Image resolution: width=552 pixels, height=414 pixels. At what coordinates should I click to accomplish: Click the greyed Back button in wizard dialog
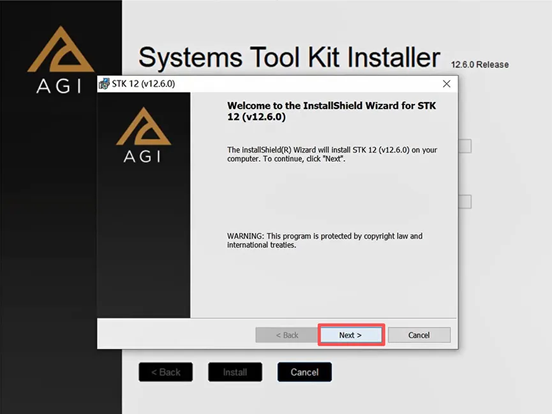tap(287, 335)
